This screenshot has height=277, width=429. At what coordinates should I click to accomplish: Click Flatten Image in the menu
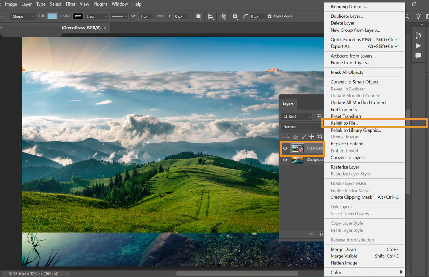coord(344,263)
